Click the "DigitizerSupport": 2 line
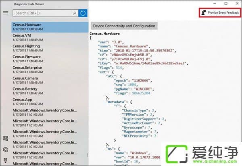 (144, 119)
